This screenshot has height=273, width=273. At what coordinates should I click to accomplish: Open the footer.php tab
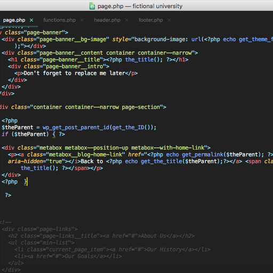pos(150,20)
